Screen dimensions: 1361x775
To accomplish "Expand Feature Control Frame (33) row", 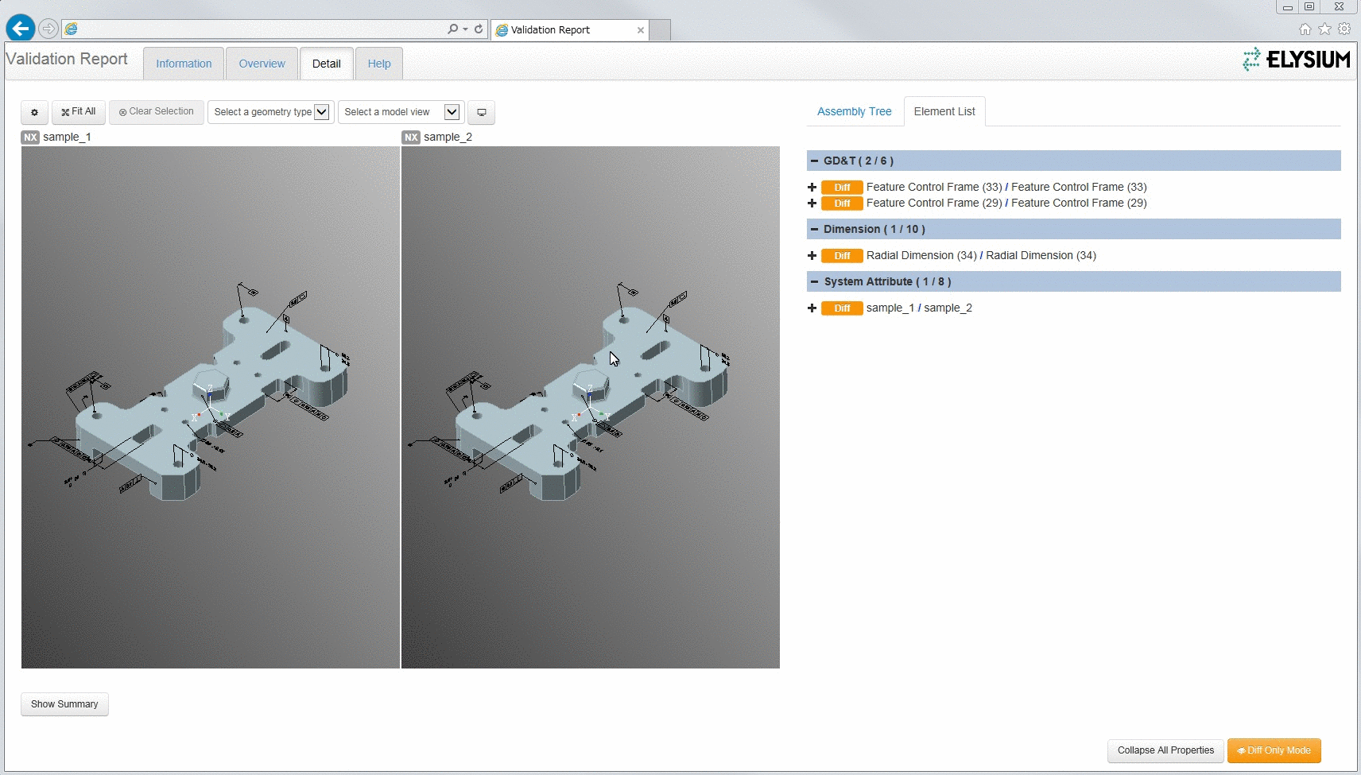I will click(x=812, y=188).
